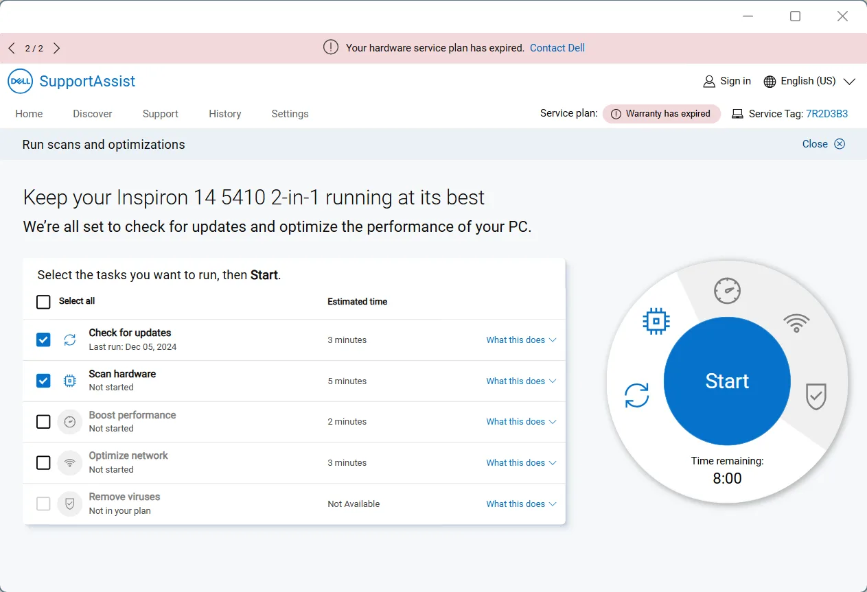
Task: Click the Estimated time column header
Action: pos(357,301)
